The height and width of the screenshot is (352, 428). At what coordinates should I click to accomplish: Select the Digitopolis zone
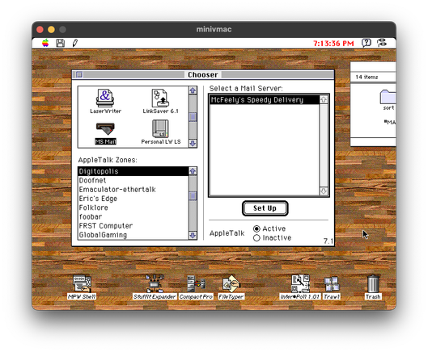[x=133, y=171]
